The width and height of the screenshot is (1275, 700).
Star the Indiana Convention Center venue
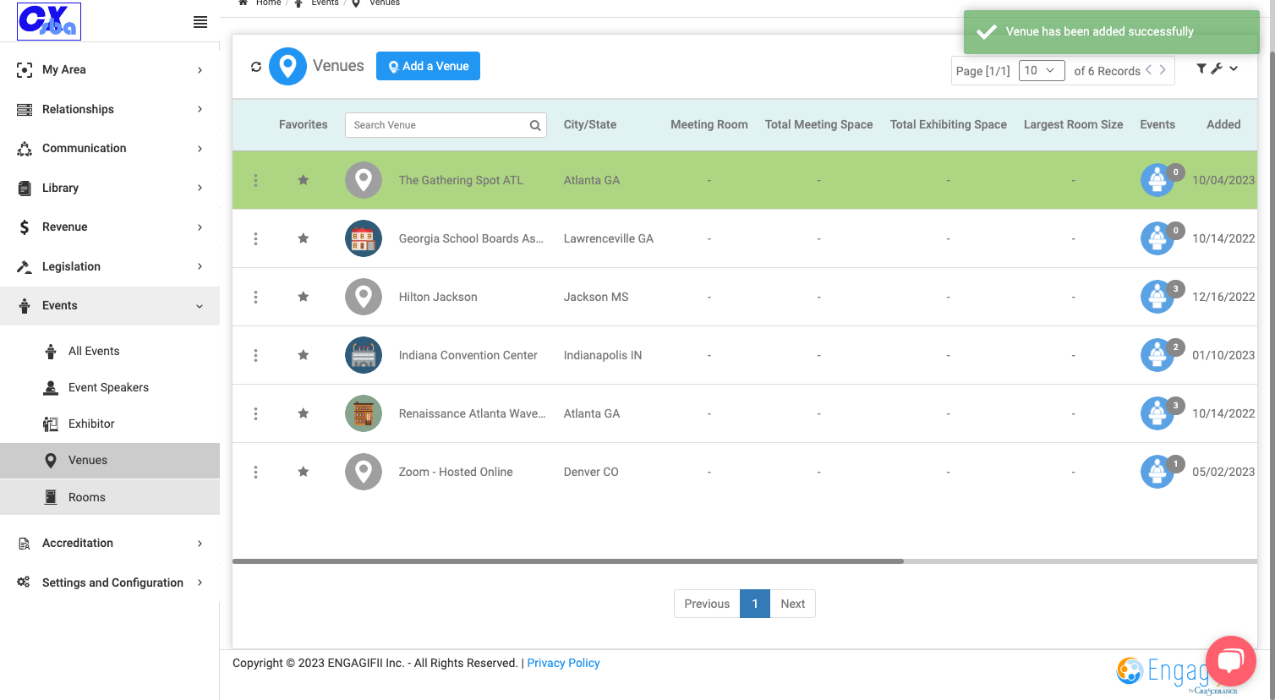[x=303, y=354]
